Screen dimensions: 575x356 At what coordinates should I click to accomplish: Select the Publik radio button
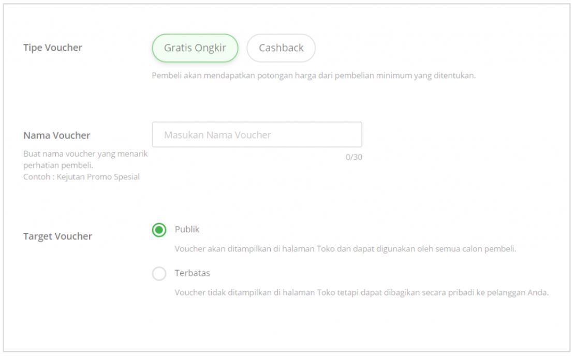(x=159, y=230)
